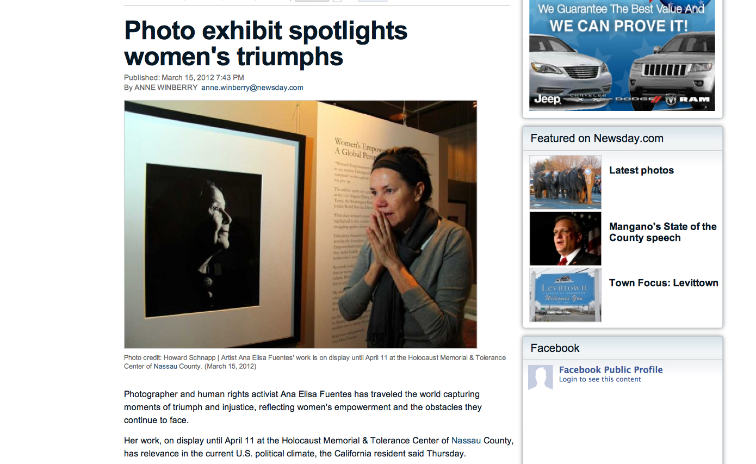The image size is (756, 464).
Task: Open the main photo of Ana Elisa Fuentes
Action: [x=300, y=224]
